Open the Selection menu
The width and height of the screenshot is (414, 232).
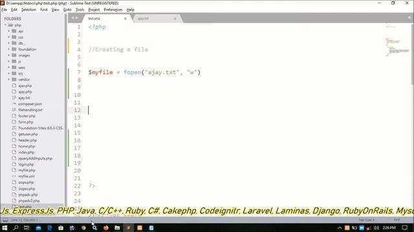28,10
